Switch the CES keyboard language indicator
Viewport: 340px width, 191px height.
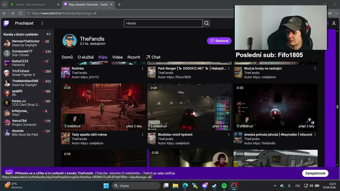point(297,186)
